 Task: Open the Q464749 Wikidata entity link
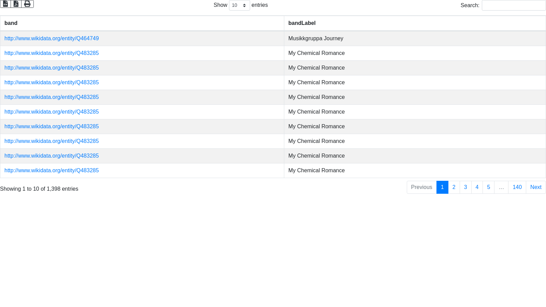click(x=52, y=39)
